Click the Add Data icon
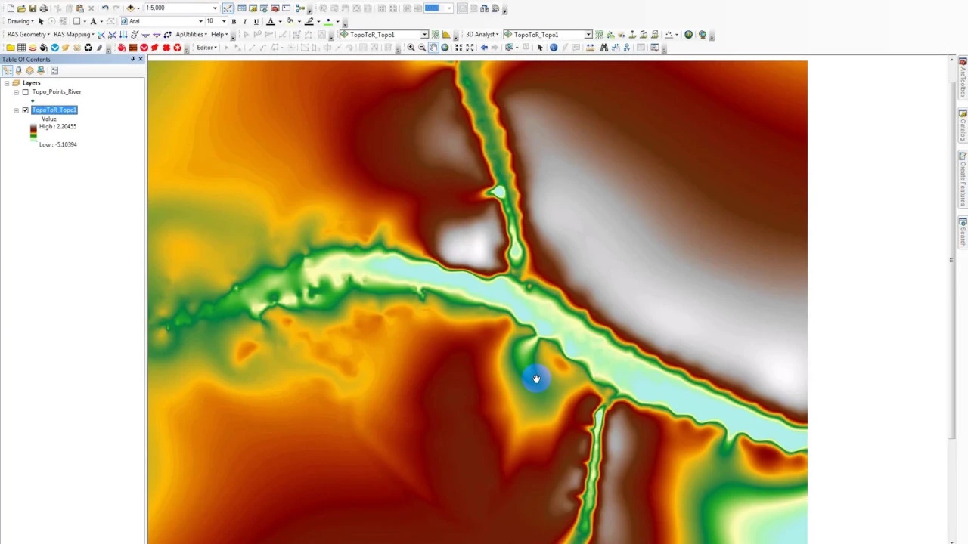The height and width of the screenshot is (544, 968). coord(130,8)
